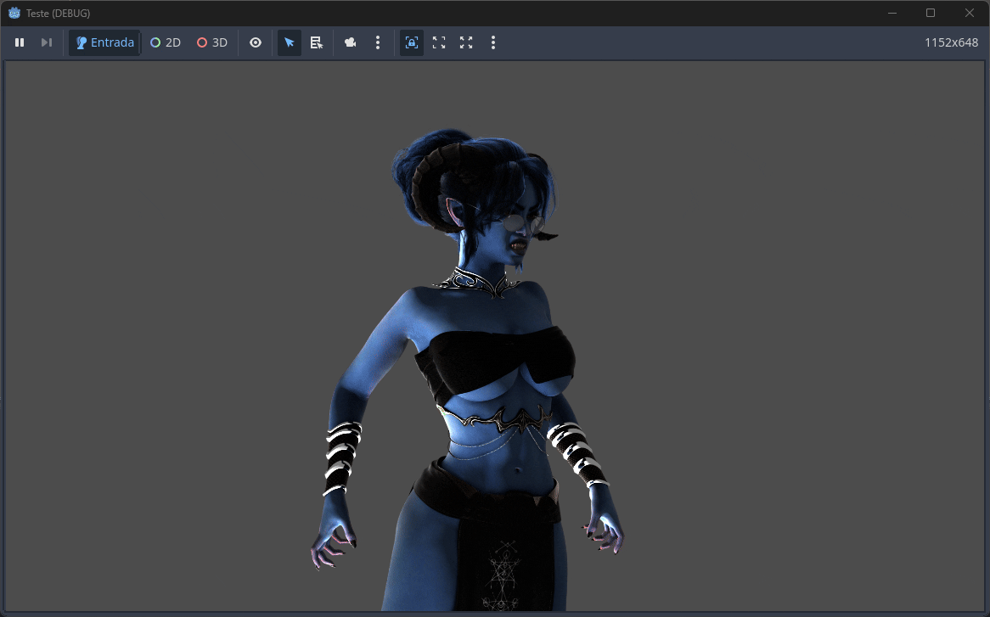The width and height of the screenshot is (990, 617).
Task: Click the fullscreen on next play icon
Action: click(439, 42)
